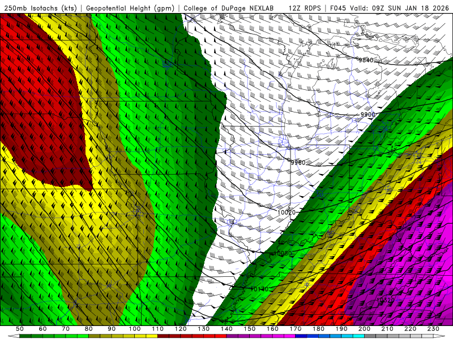Screen dimensions: 453x339
Task: Click the "Geopotential Height (gpm)" header label
Action: click(x=130, y=8)
